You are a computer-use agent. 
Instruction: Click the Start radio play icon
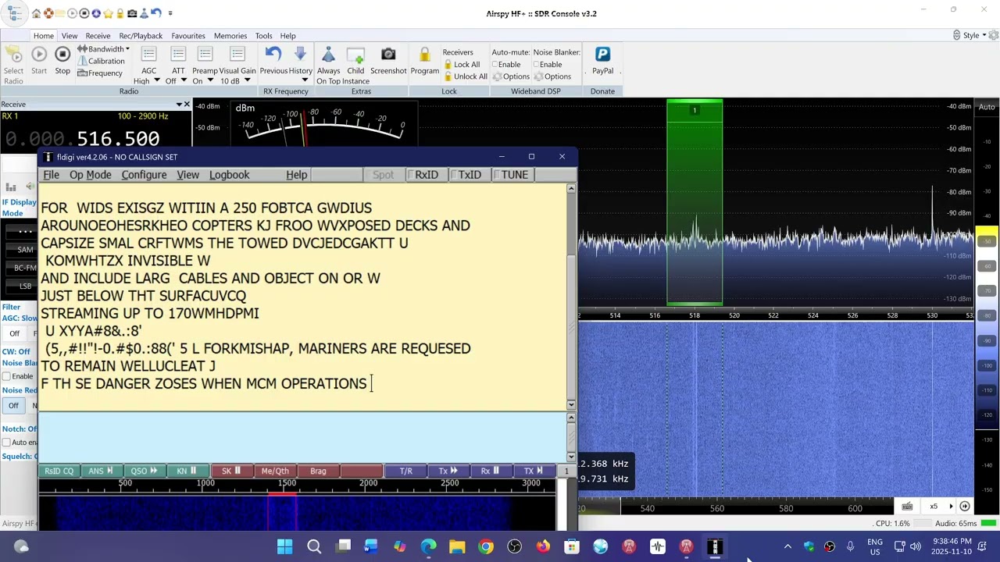pos(39,54)
